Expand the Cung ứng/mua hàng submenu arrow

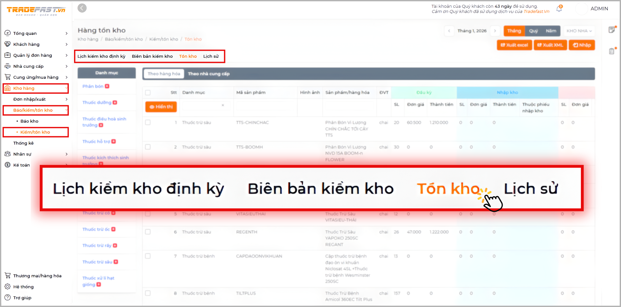pos(67,77)
